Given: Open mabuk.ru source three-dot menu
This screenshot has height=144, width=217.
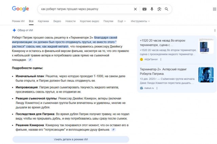Looking at the screenshot, I should [157, 88].
